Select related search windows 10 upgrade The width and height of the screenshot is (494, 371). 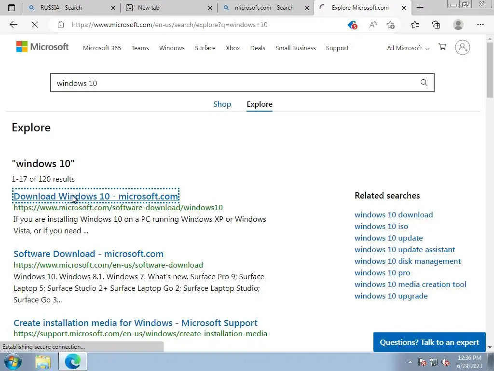391,296
